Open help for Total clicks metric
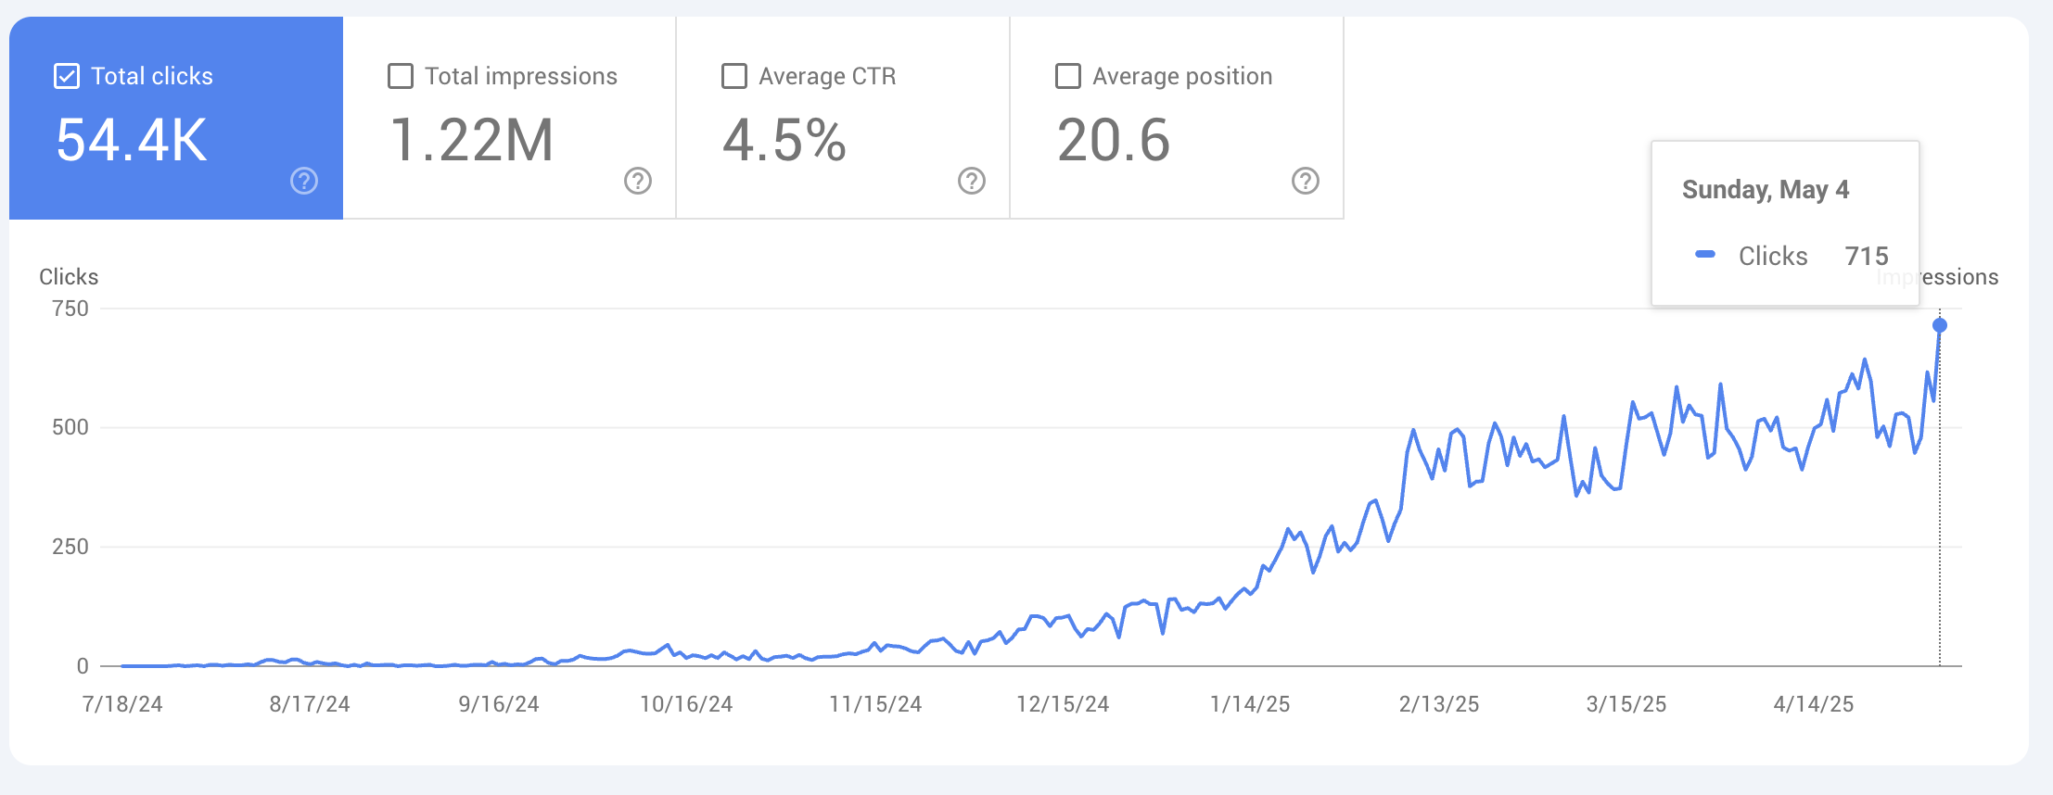This screenshot has height=795, width=2053. (x=303, y=182)
